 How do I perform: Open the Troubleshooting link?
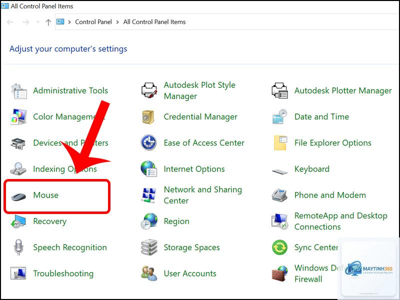(63, 273)
